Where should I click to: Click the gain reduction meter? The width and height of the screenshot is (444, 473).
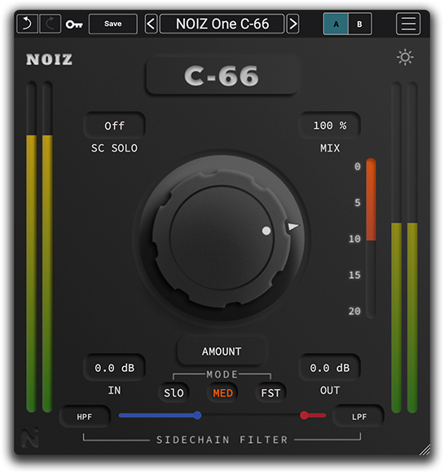point(371,238)
